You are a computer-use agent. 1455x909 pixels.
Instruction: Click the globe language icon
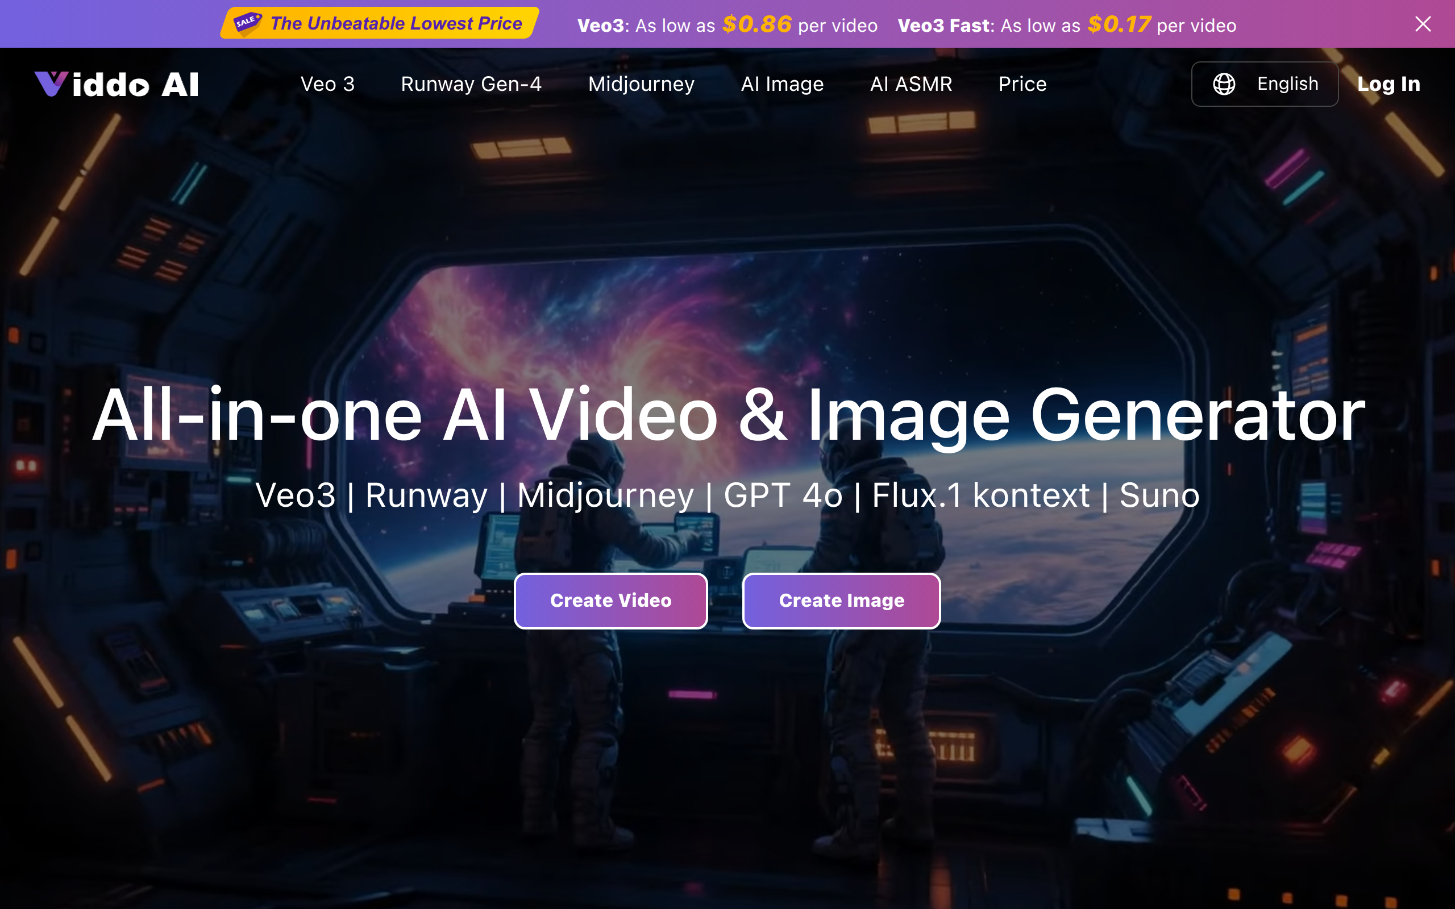pyautogui.click(x=1224, y=84)
